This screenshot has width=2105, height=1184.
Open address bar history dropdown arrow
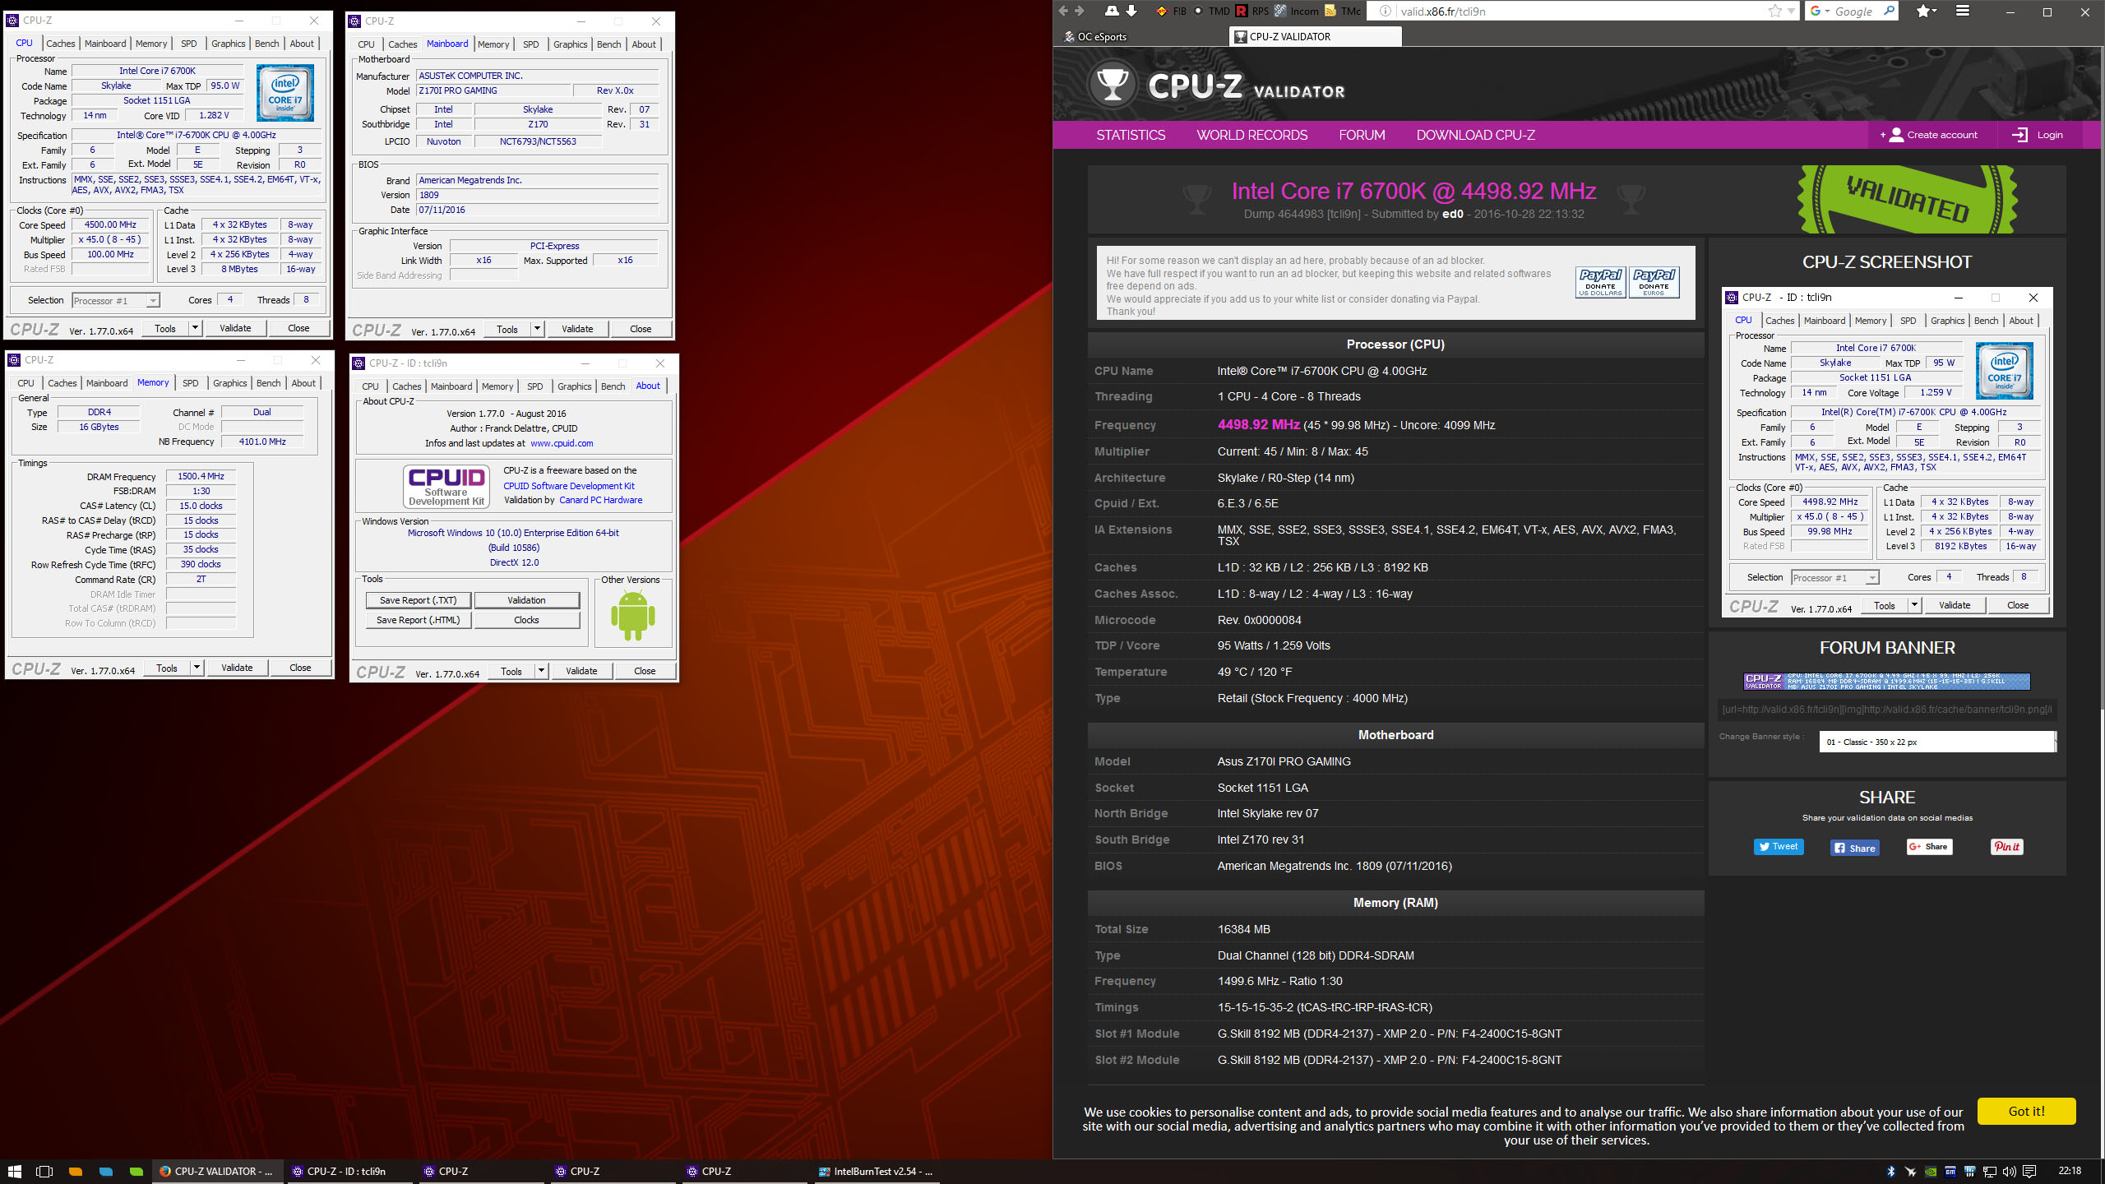pyautogui.click(x=1791, y=11)
